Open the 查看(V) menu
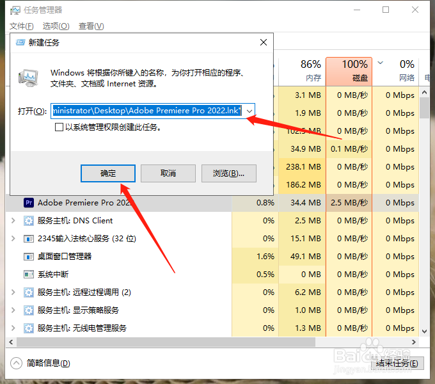This screenshot has width=435, height=384. pos(91,26)
